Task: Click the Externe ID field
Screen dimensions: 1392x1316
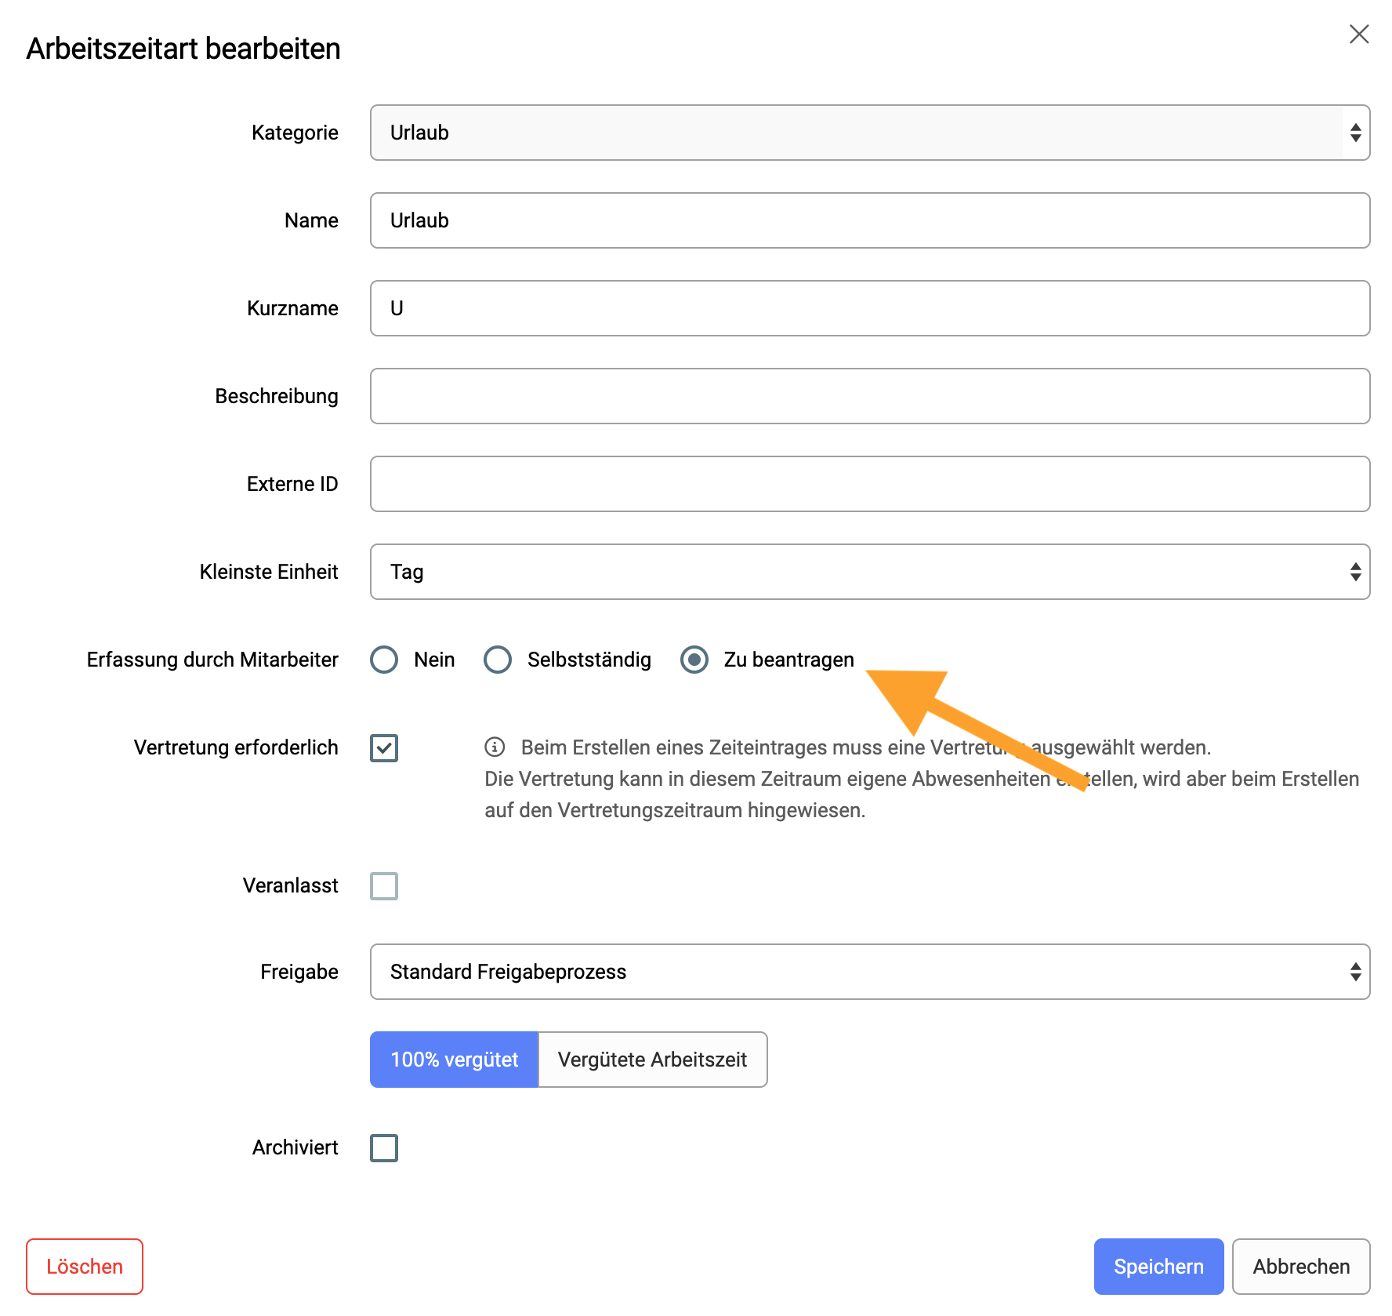Action: point(870,484)
